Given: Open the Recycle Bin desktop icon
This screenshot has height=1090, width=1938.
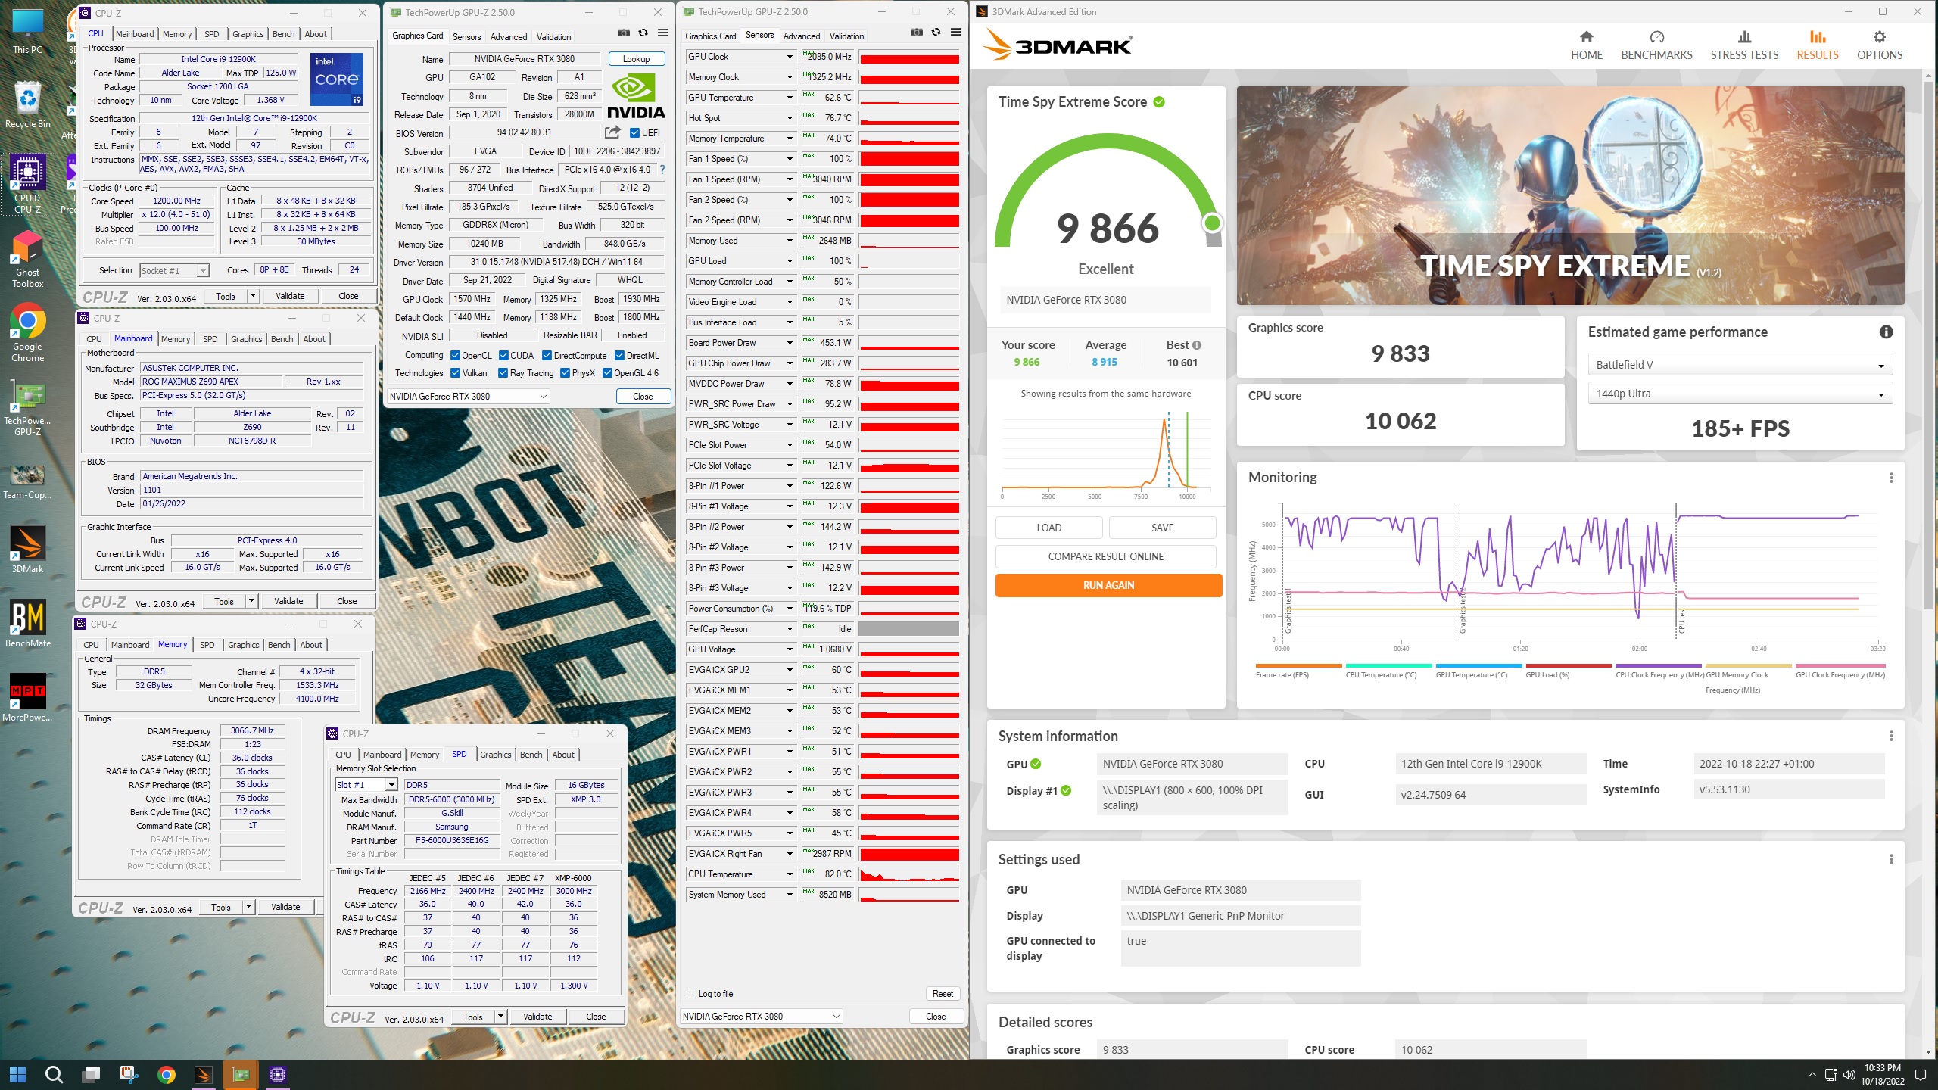Looking at the screenshot, I should (x=28, y=105).
